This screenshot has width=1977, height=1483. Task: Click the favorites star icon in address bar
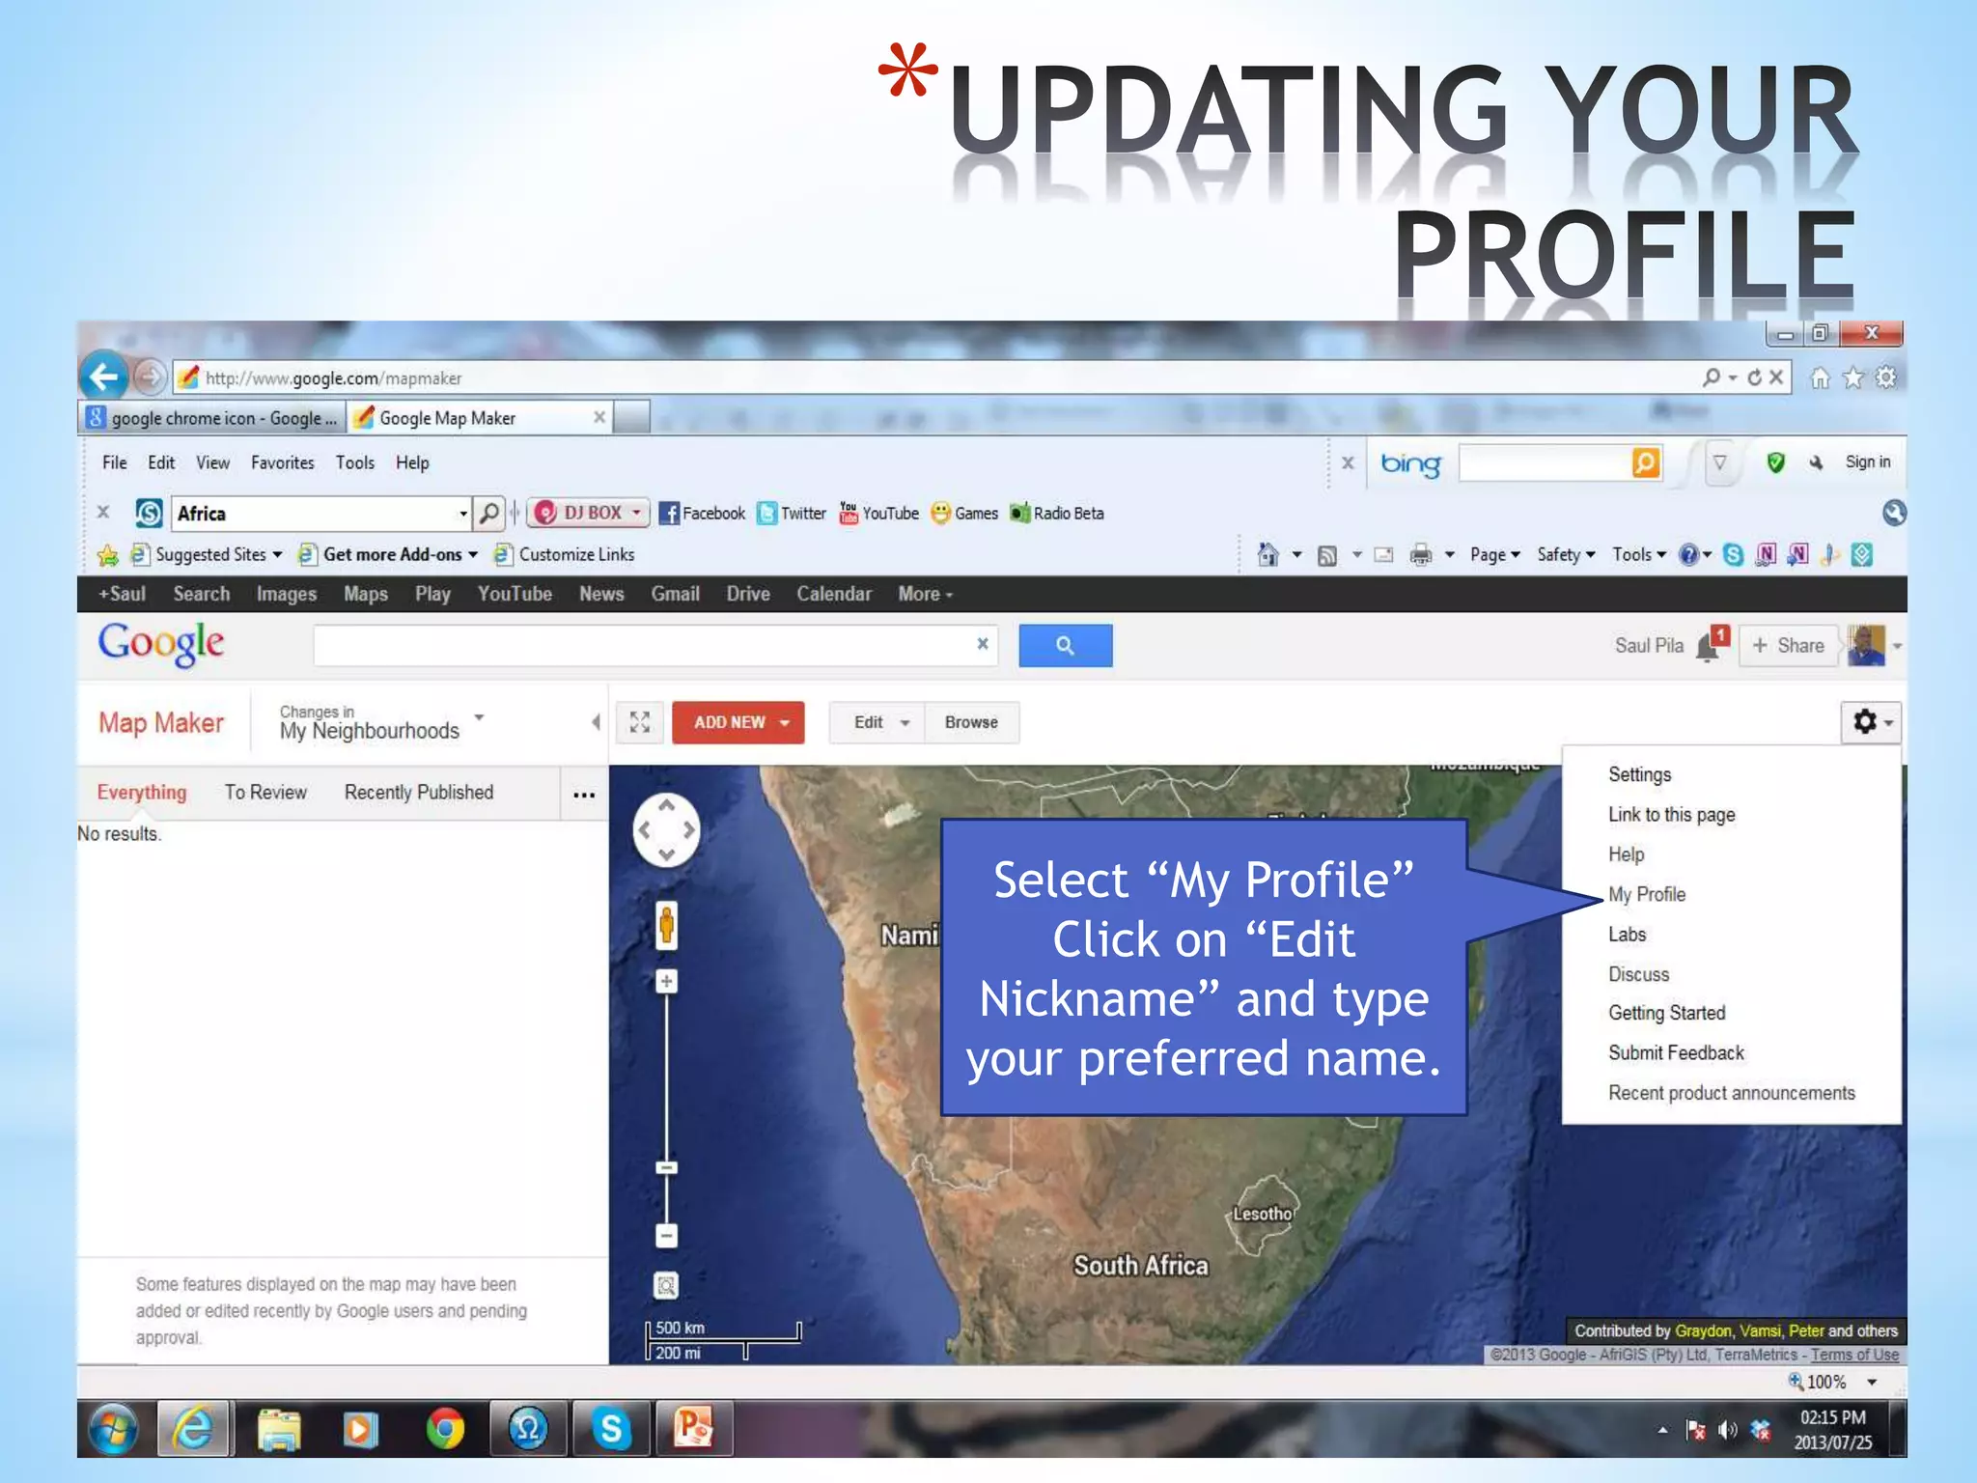[1852, 378]
